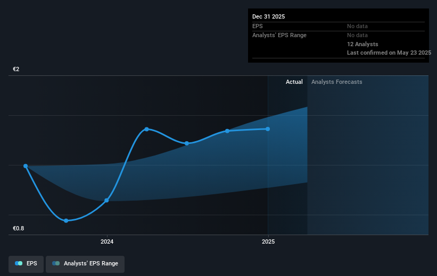The image size is (437, 276).
Task: Click the Analysts' EPS Range color swatch
Action: coord(56,263)
